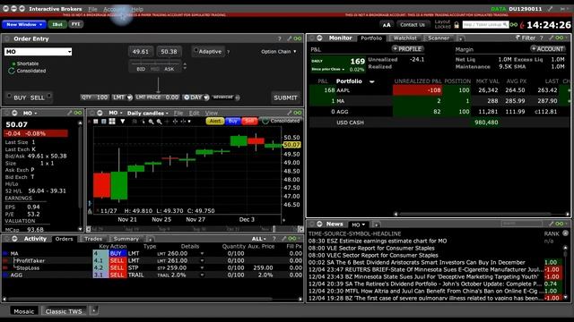The width and height of the screenshot is (574, 322).
Task: Select the chart crosshair tool
Action: click(167, 122)
